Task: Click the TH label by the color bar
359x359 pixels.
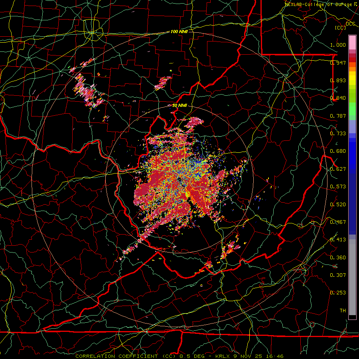Action: coord(343,311)
